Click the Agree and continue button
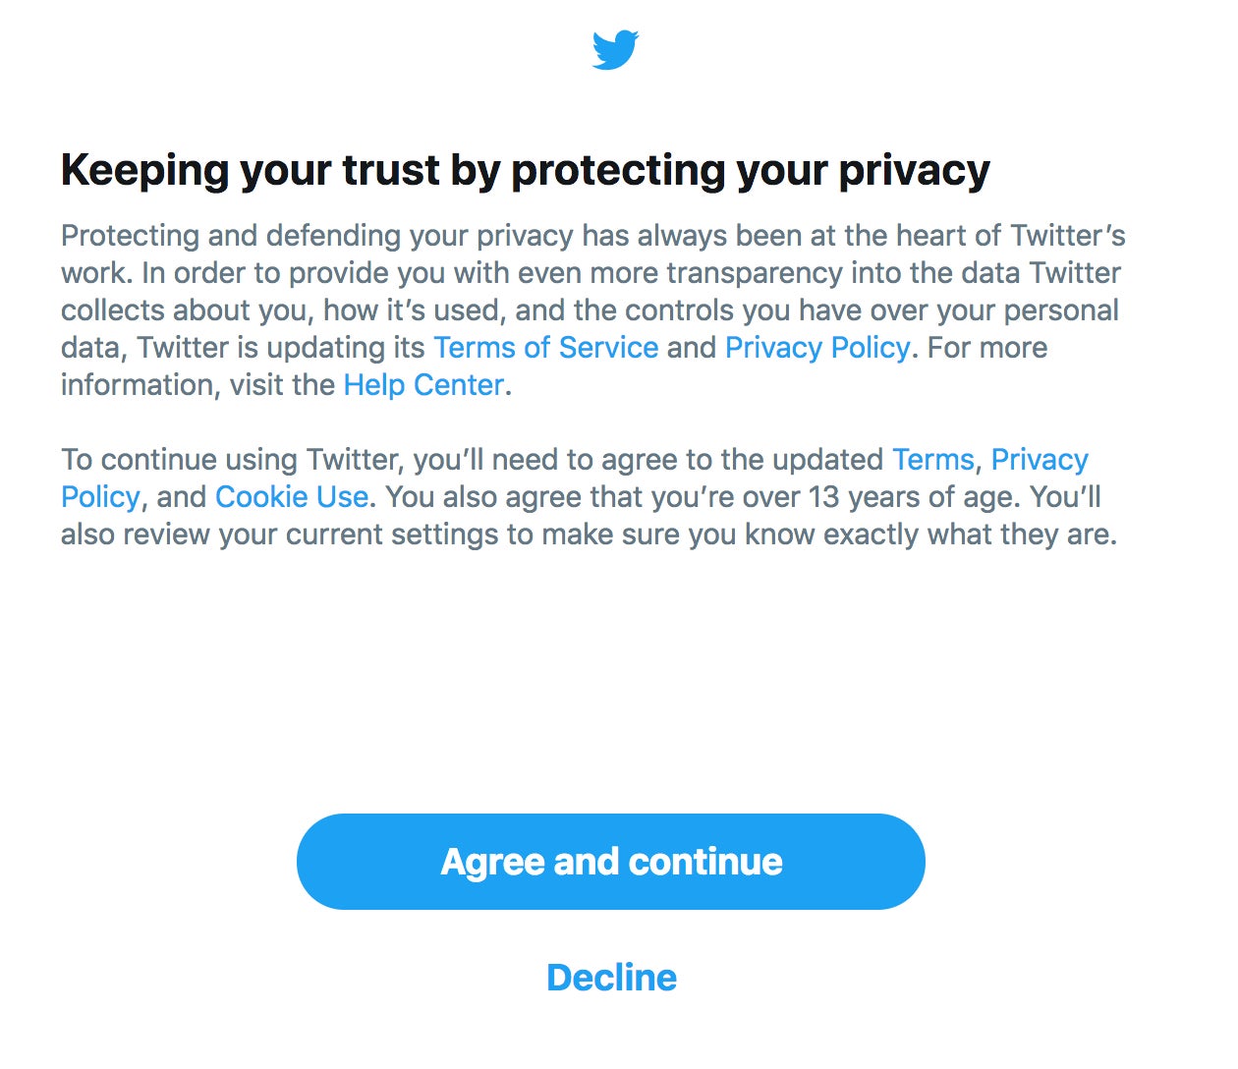The height and width of the screenshot is (1069, 1238). (x=611, y=862)
